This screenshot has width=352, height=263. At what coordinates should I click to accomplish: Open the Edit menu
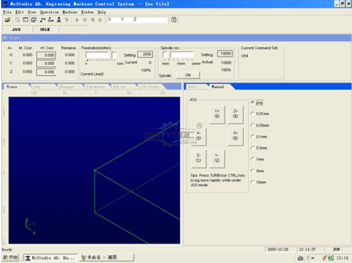20,12
